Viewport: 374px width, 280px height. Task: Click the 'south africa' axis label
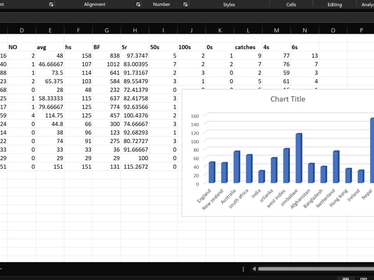(x=239, y=198)
